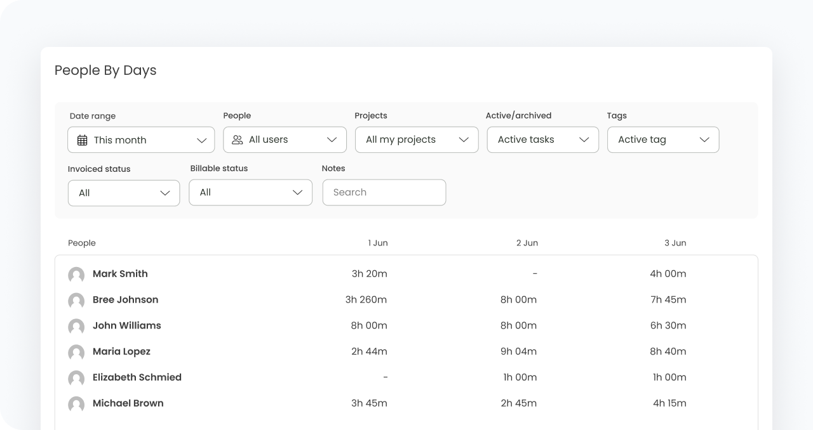
Task: Click the users icon in People filter
Action: pyautogui.click(x=238, y=140)
